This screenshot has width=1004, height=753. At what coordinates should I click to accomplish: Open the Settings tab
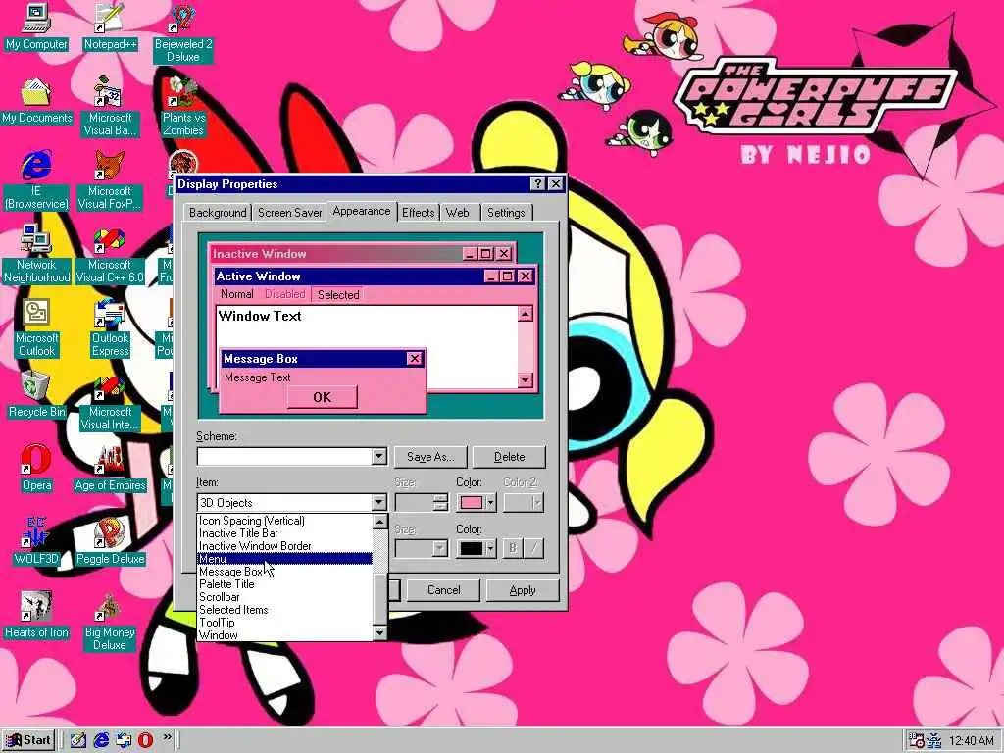tap(506, 213)
